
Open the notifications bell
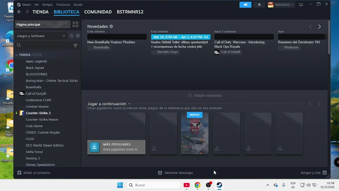click(x=259, y=5)
